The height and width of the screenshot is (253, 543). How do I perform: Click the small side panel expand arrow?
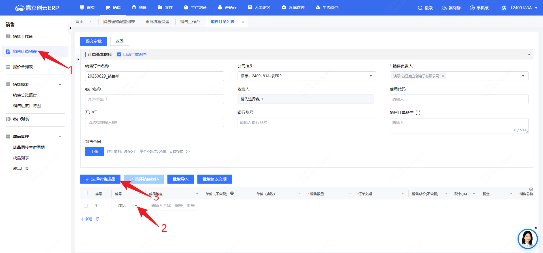coord(78,59)
